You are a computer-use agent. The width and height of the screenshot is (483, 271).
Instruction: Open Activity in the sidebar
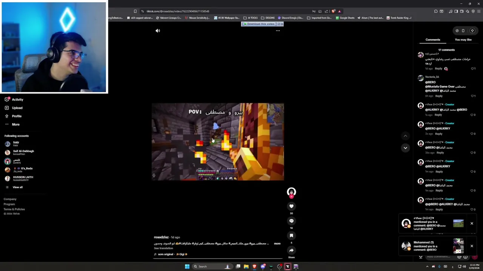click(14, 100)
